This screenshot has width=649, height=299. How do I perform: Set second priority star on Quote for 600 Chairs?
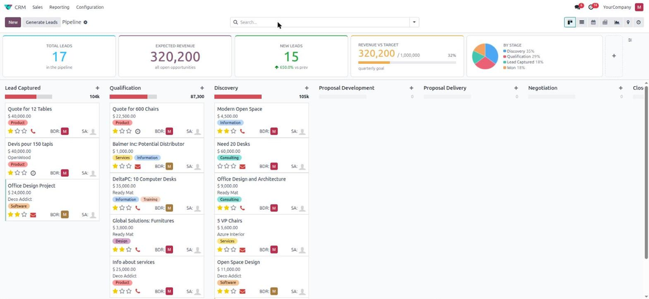pyautogui.click(x=122, y=131)
